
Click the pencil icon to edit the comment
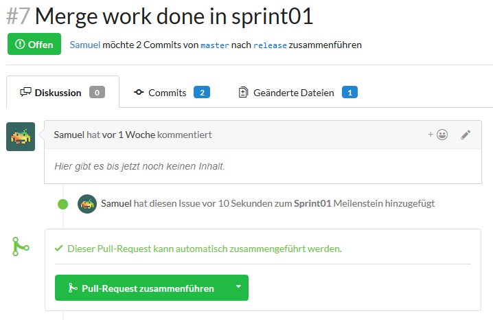click(x=466, y=135)
